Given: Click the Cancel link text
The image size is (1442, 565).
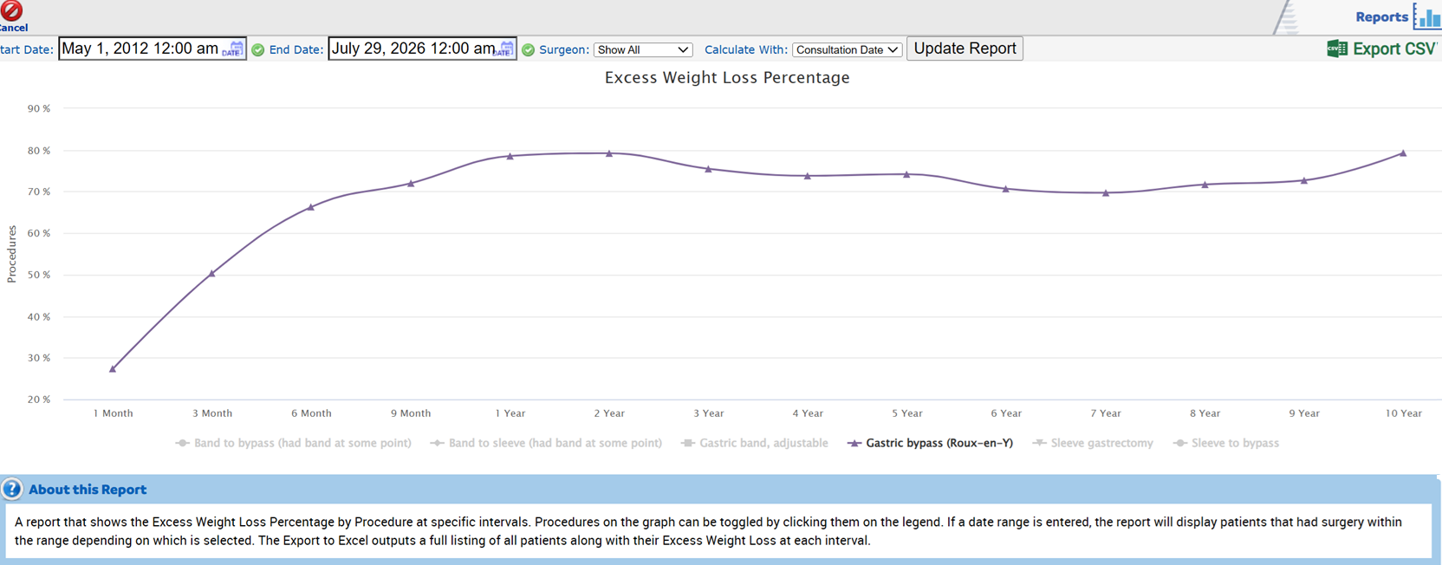Looking at the screenshot, I should (x=14, y=28).
